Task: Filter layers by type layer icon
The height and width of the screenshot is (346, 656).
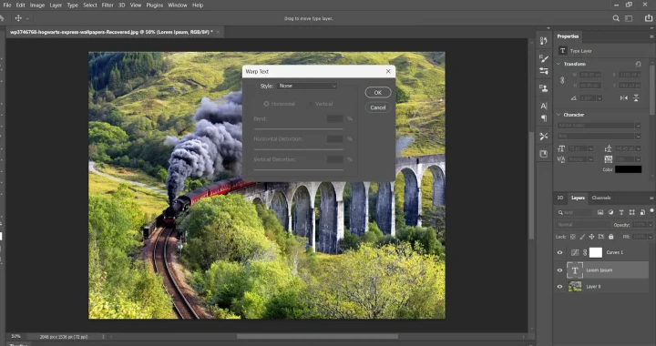Action: click(621, 212)
